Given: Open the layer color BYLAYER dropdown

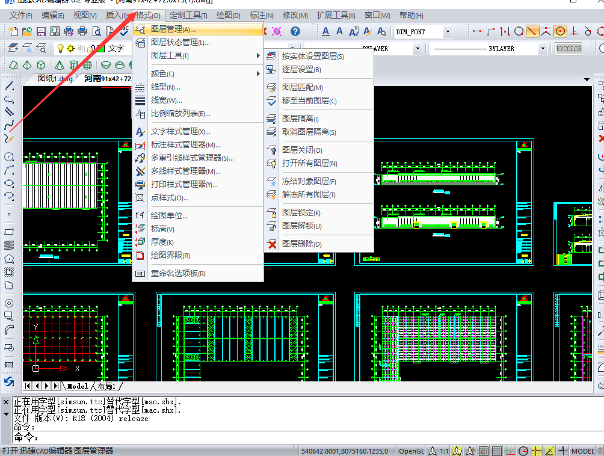Looking at the screenshot, I should [418, 48].
